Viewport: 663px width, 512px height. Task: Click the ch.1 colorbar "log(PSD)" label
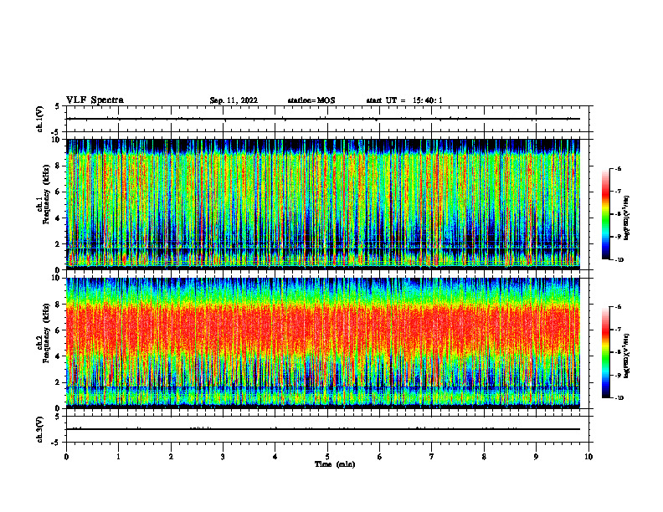pyautogui.click(x=627, y=218)
